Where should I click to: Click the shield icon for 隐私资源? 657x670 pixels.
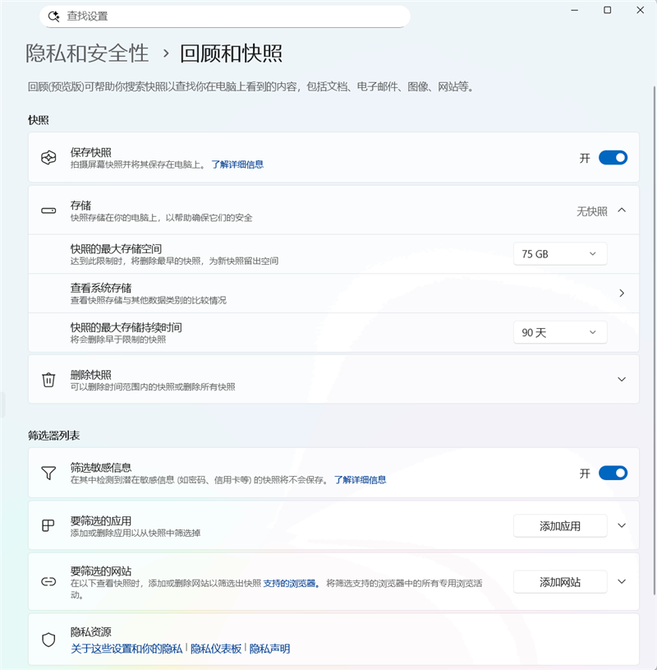coord(48,640)
